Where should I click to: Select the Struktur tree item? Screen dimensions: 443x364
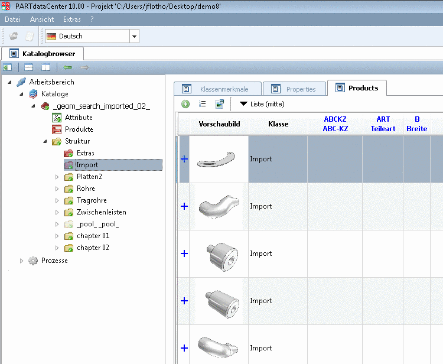tap(77, 141)
